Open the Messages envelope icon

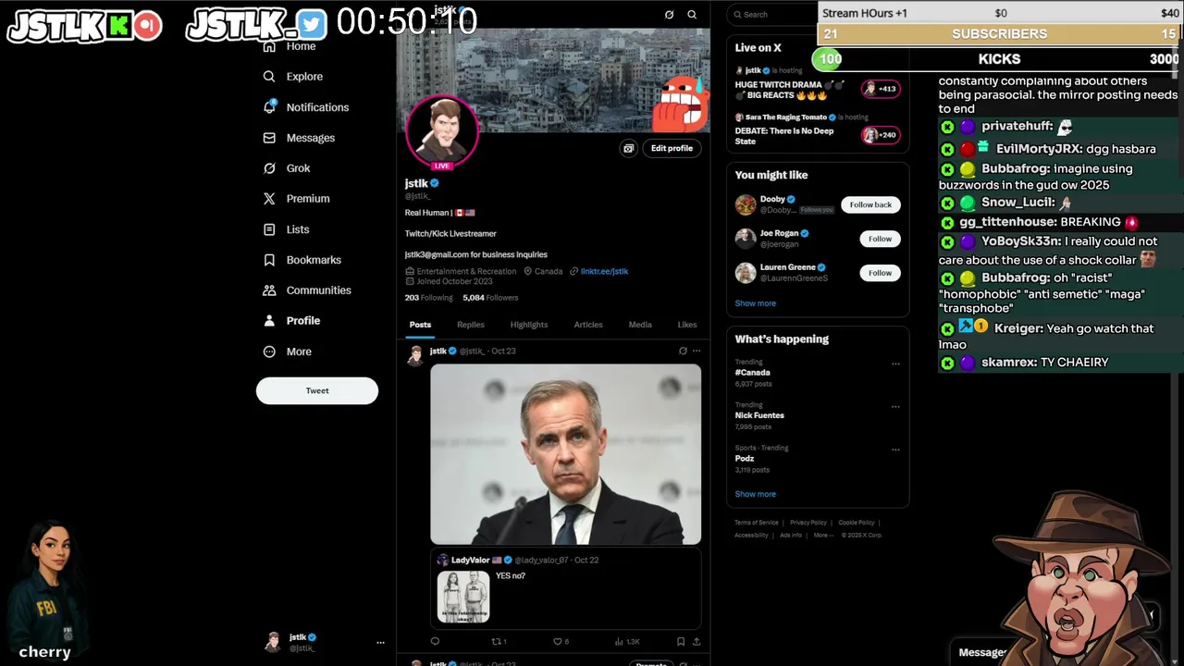coord(269,138)
